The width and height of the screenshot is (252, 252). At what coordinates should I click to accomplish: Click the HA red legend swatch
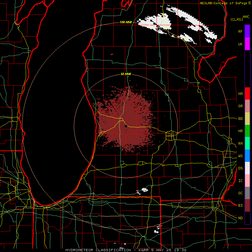247,94
